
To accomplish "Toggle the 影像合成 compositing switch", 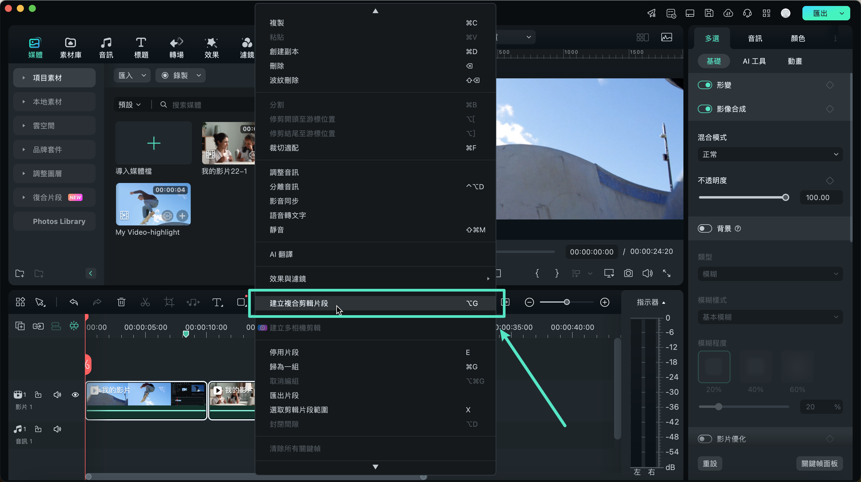I will 705,109.
